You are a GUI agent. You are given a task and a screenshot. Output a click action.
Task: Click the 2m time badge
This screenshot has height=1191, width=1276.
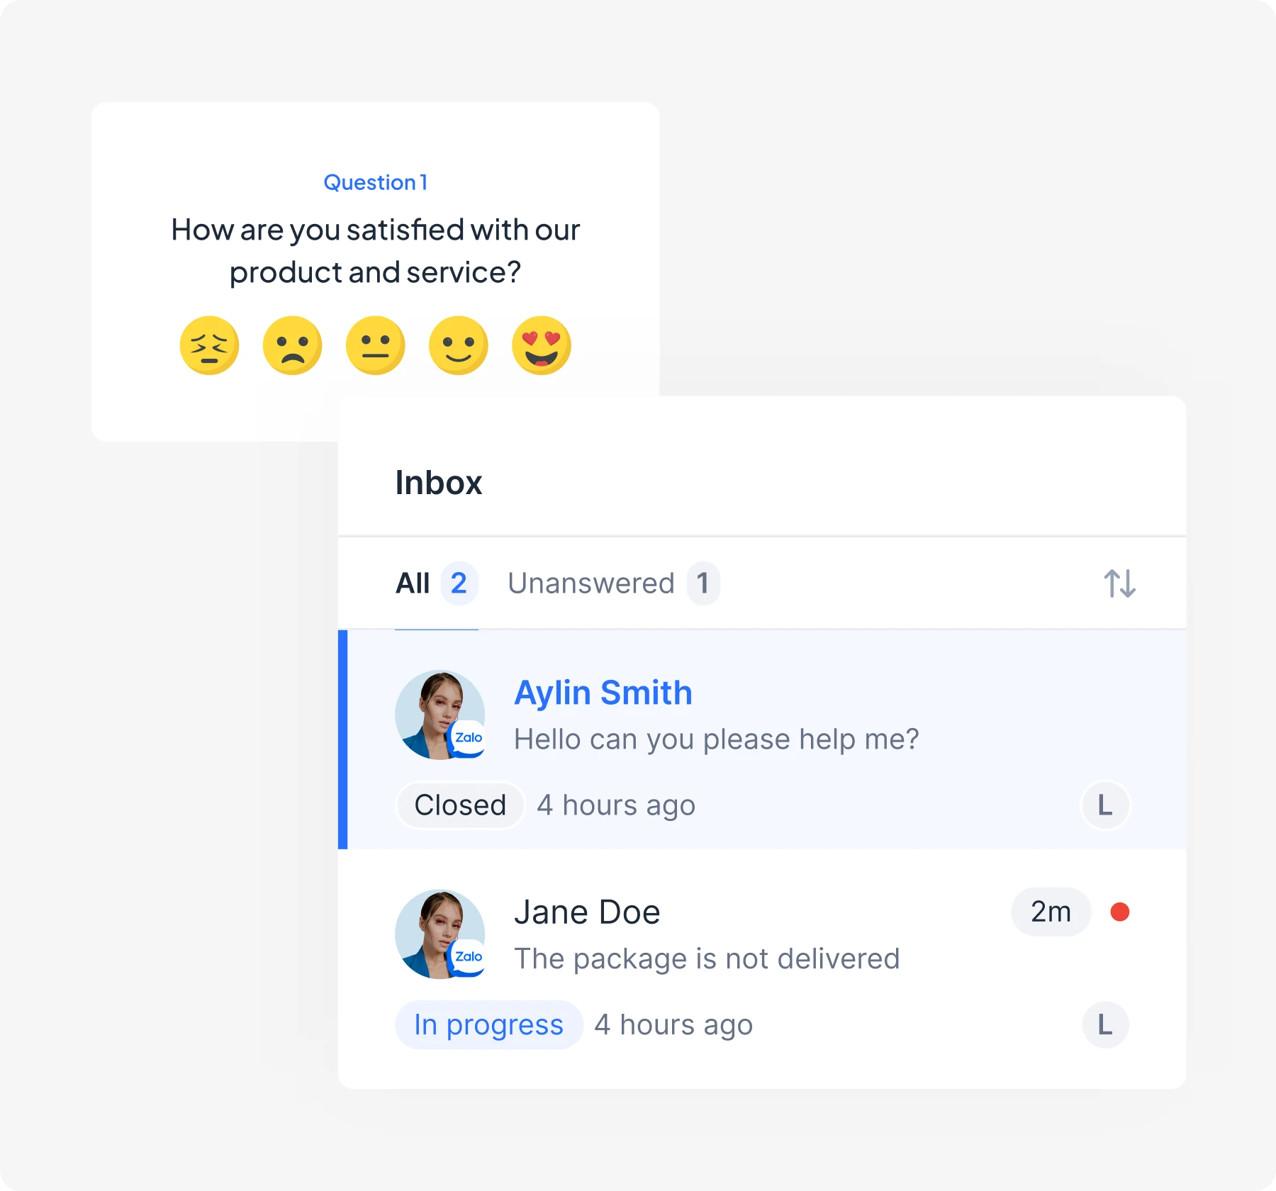[1051, 912]
